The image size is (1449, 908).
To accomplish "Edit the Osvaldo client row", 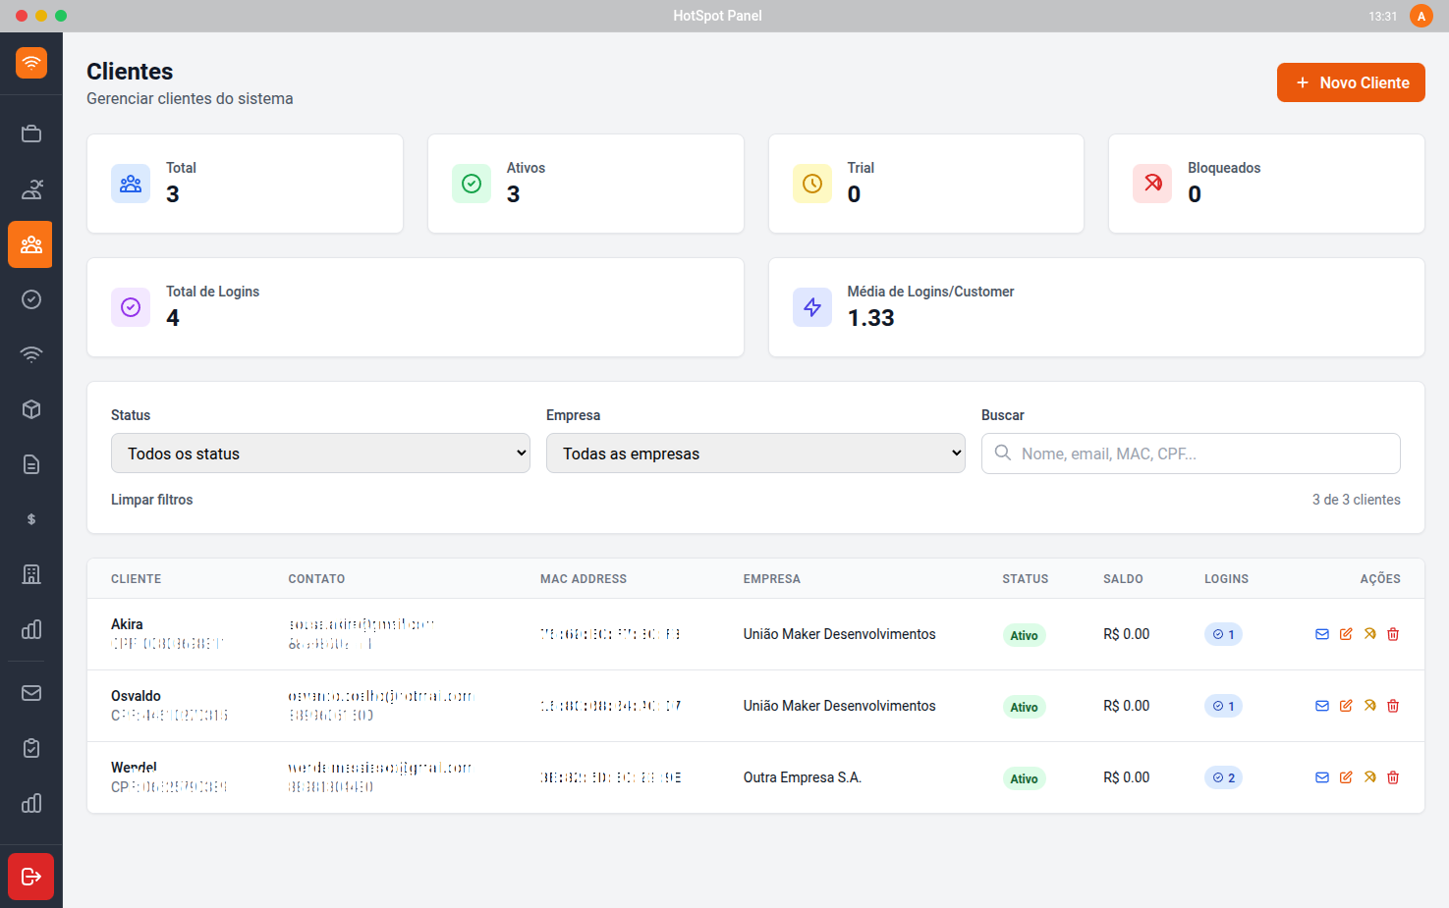I will (x=1346, y=706).
